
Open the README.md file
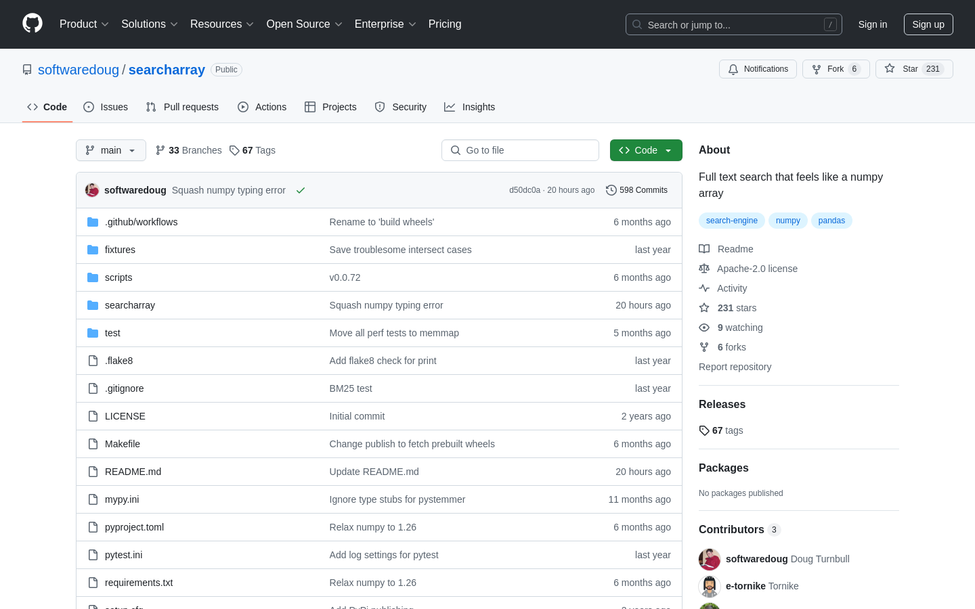point(133,472)
